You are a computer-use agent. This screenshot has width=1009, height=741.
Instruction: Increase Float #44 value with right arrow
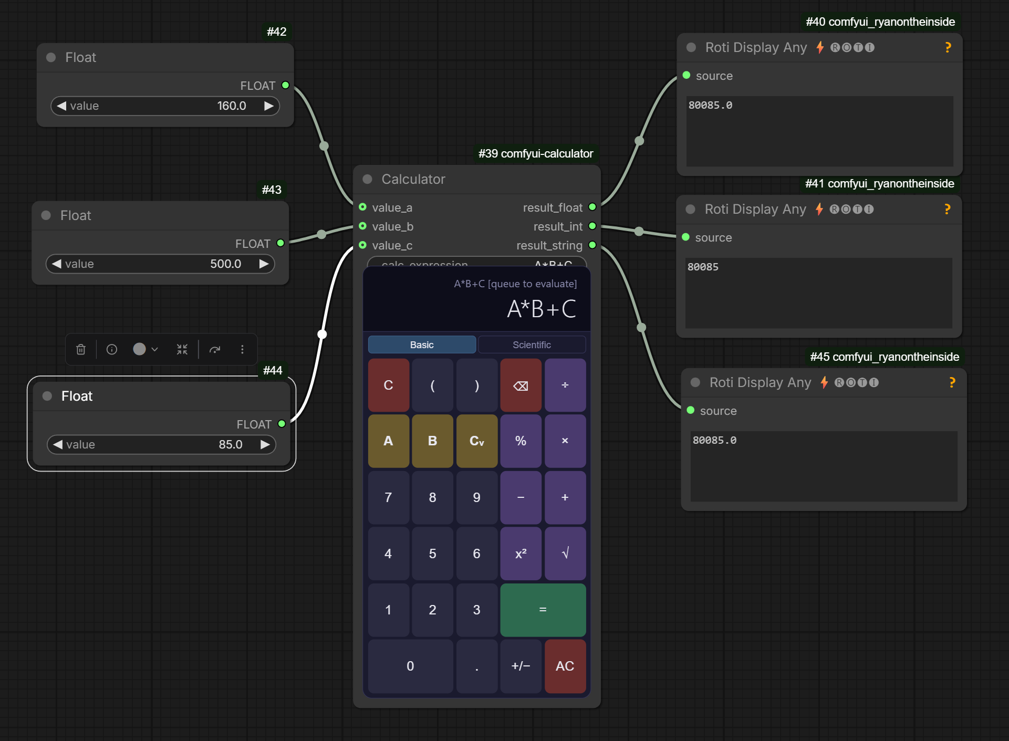click(265, 445)
